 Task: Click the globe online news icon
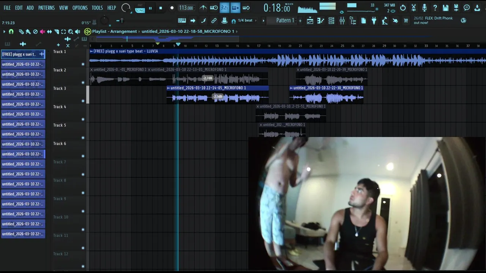(x=463, y=20)
